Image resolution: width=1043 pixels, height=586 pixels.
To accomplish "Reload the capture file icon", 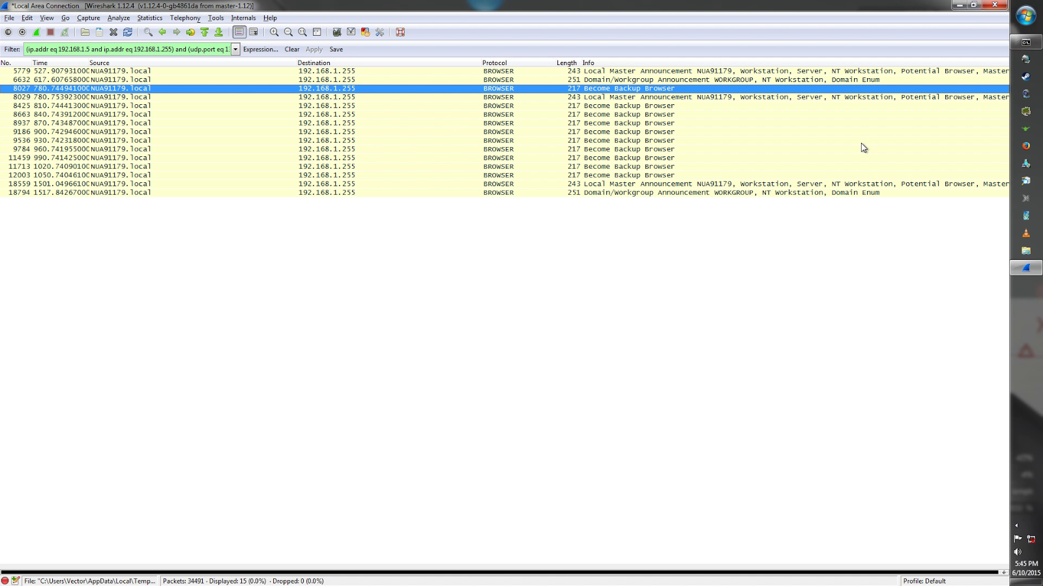I will [x=128, y=32].
